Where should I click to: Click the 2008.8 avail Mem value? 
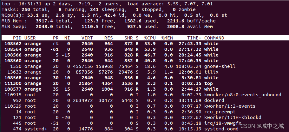click(175, 27)
